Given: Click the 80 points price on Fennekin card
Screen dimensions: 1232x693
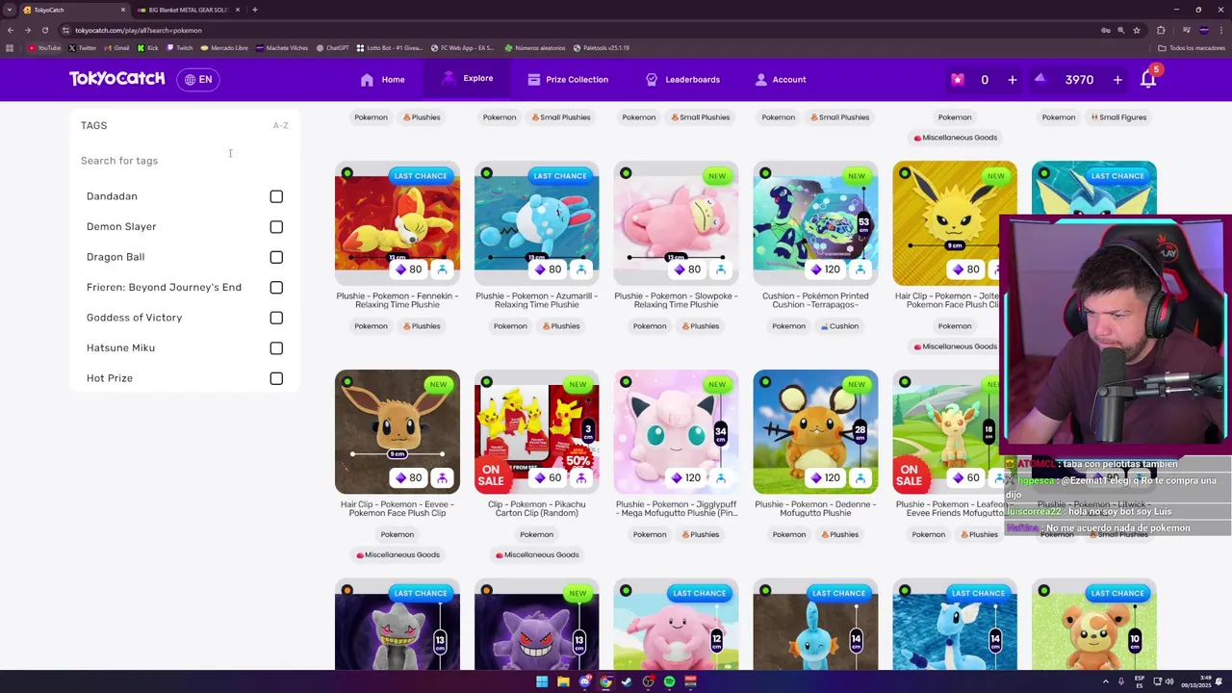Looking at the screenshot, I should coord(408,269).
